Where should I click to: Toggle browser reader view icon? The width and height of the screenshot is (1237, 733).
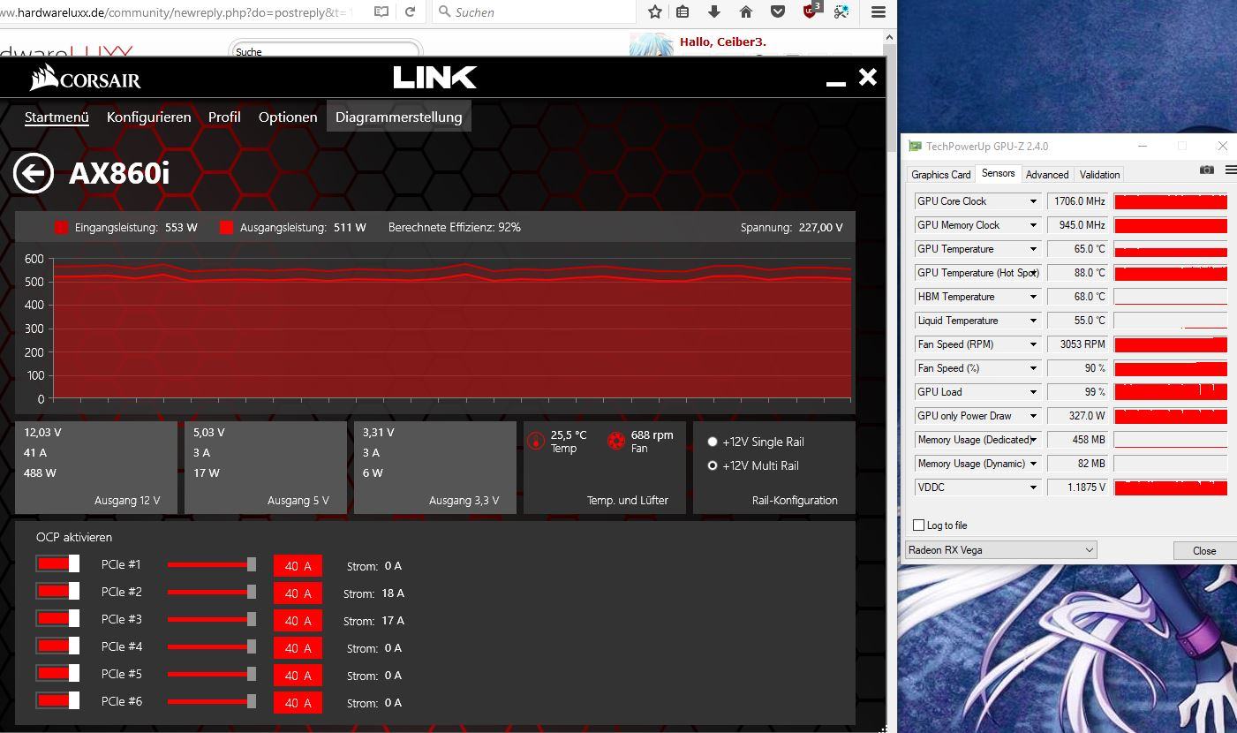[381, 11]
